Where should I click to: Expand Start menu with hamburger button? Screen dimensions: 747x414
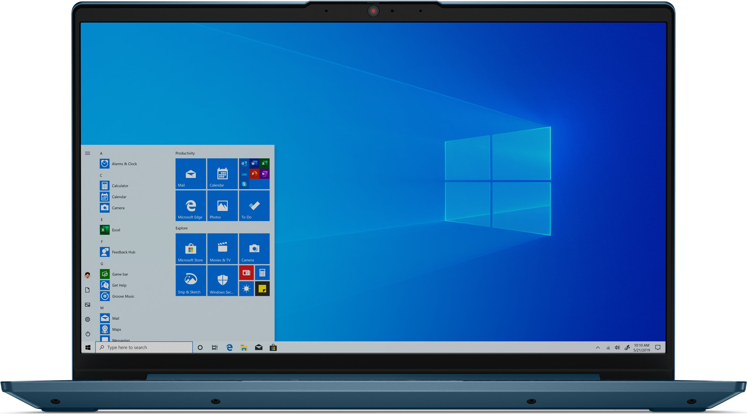click(87, 153)
